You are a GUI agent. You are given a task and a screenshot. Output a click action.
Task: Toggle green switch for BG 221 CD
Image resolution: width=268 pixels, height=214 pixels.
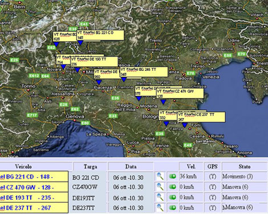tap(172, 176)
